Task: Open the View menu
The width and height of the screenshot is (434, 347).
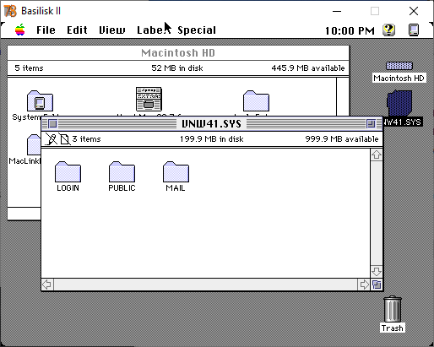Action: tap(112, 30)
